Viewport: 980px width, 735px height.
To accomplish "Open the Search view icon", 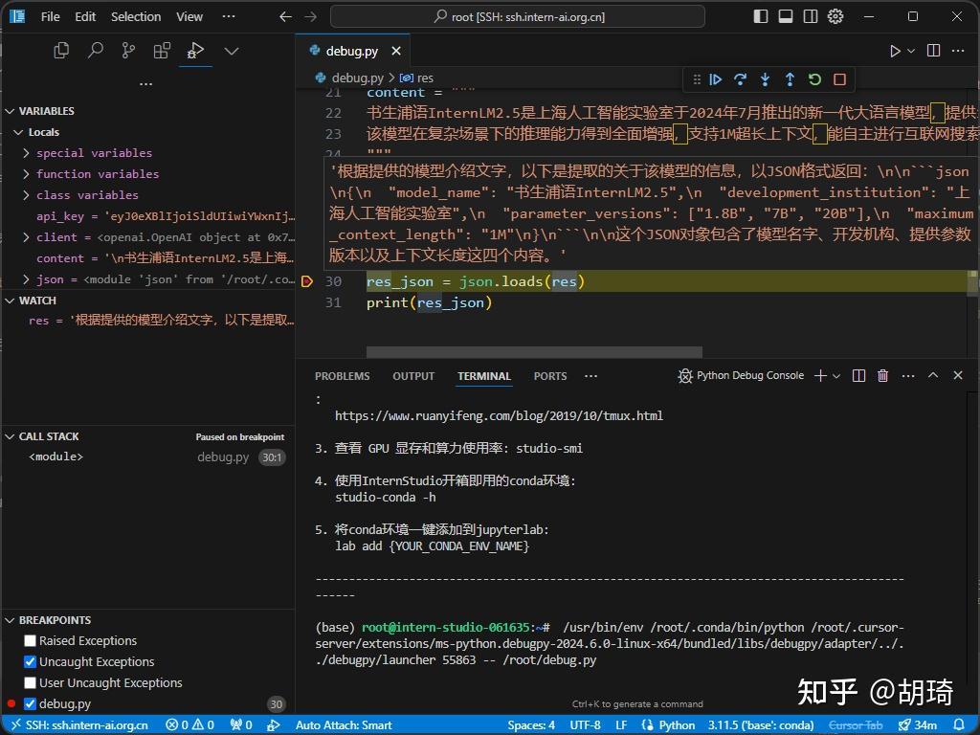I will coord(95,51).
